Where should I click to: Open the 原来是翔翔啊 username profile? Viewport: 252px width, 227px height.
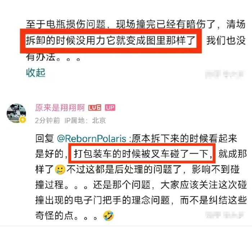pyautogui.click(x=60, y=108)
